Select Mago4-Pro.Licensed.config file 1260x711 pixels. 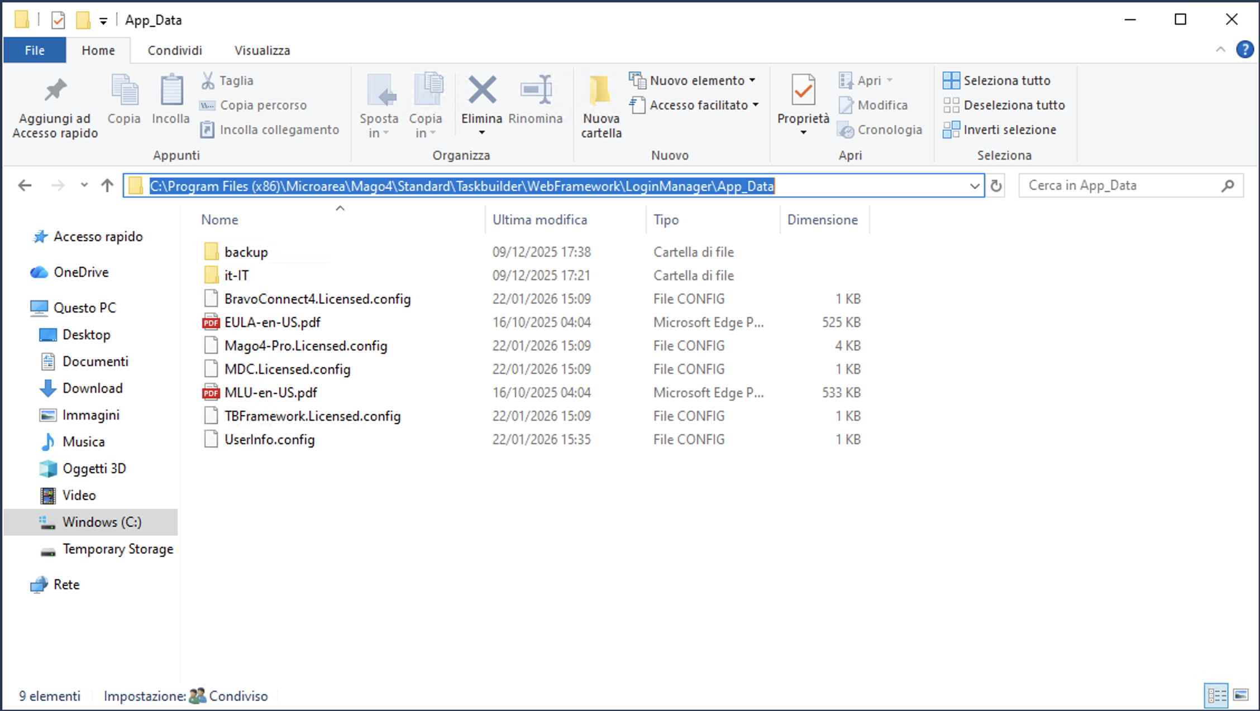tap(306, 345)
